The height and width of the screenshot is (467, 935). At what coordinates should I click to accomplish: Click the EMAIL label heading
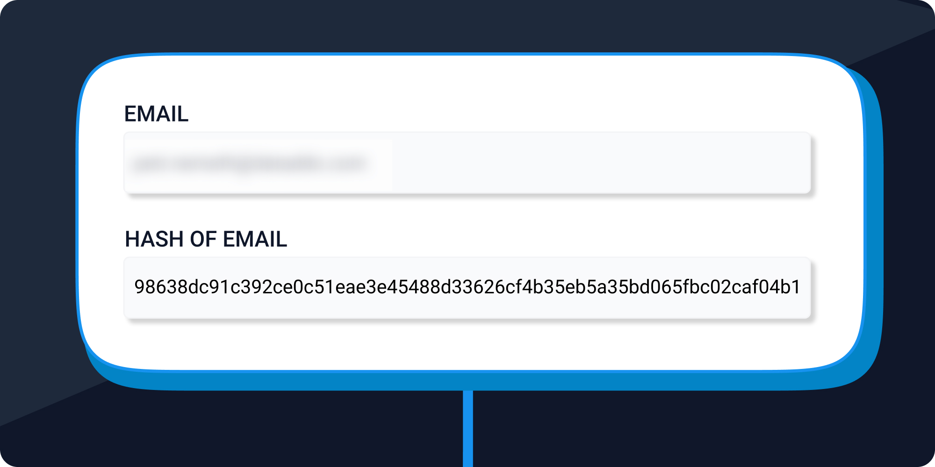pos(156,114)
